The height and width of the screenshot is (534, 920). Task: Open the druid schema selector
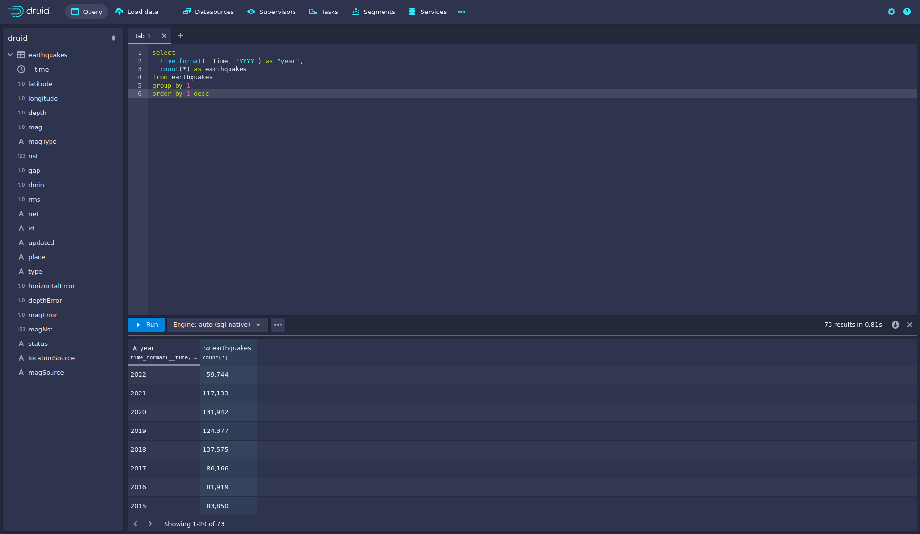(63, 38)
